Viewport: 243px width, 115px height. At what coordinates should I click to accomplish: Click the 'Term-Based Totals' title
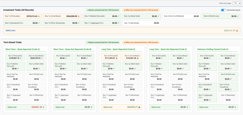(x=12, y=42)
